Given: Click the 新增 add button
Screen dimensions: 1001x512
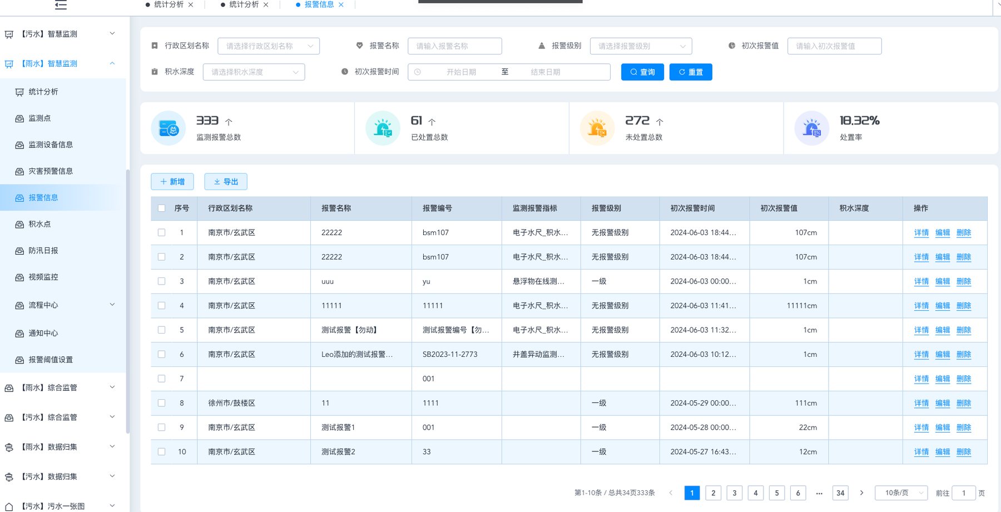Looking at the screenshot, I should pyautogui.click(x=172, y=182).
